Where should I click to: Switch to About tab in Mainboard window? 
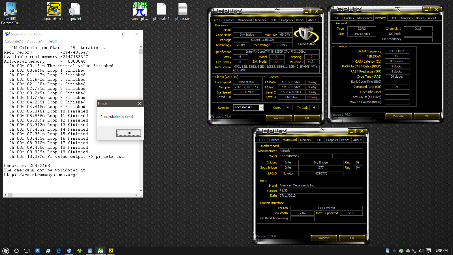tap(357, 140)
